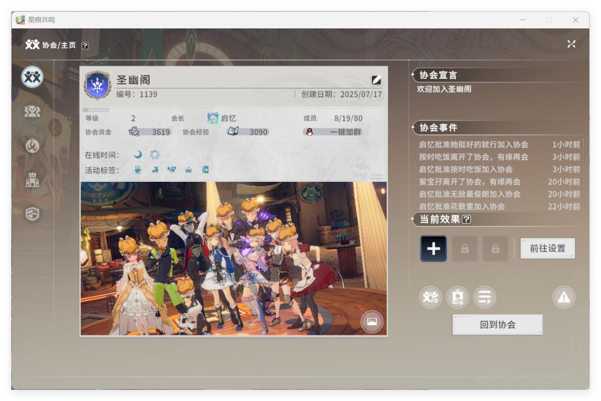Screen dimensions: 601x401
Task: Click the 当前效果 section header
Action: (x=439, y=219)
